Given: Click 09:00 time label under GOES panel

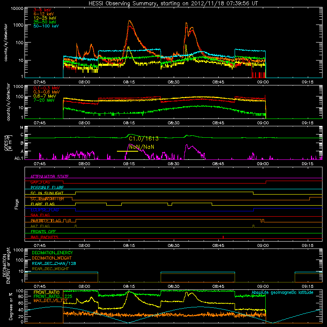Looking at the screenshot, I should [263, 164].
